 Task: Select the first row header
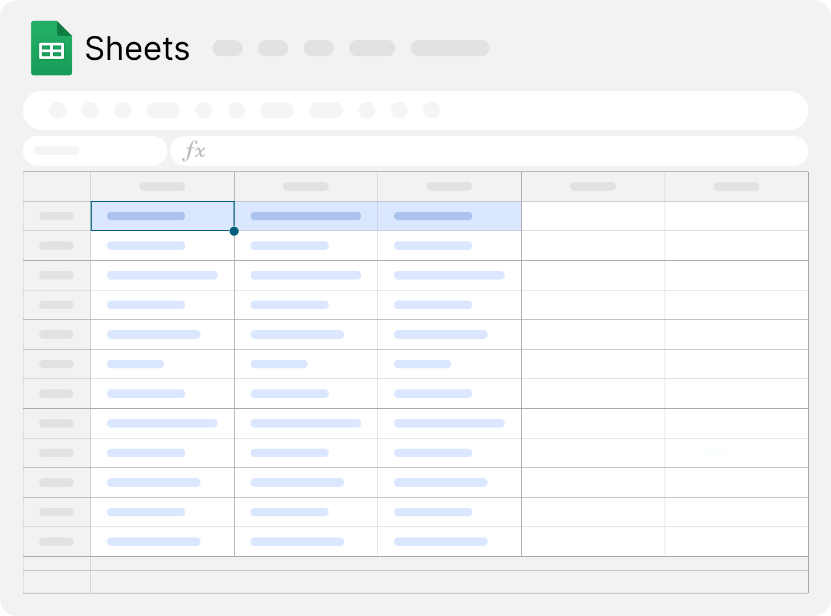(x=56, y=216)
